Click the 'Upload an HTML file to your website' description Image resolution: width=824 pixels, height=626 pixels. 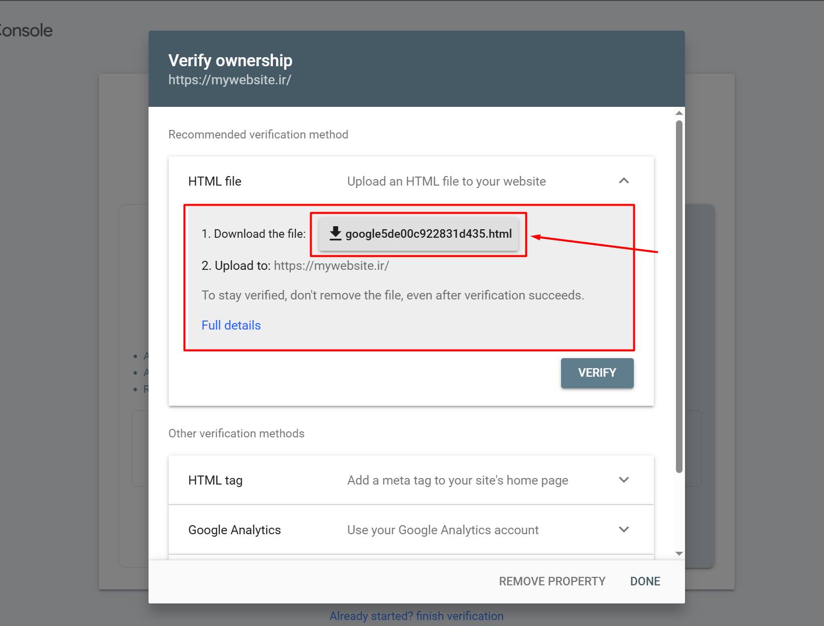click(x=446, y=181)
